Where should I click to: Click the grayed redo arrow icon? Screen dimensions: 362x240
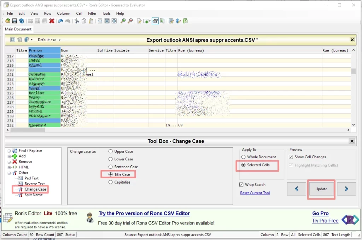(68, 21)
